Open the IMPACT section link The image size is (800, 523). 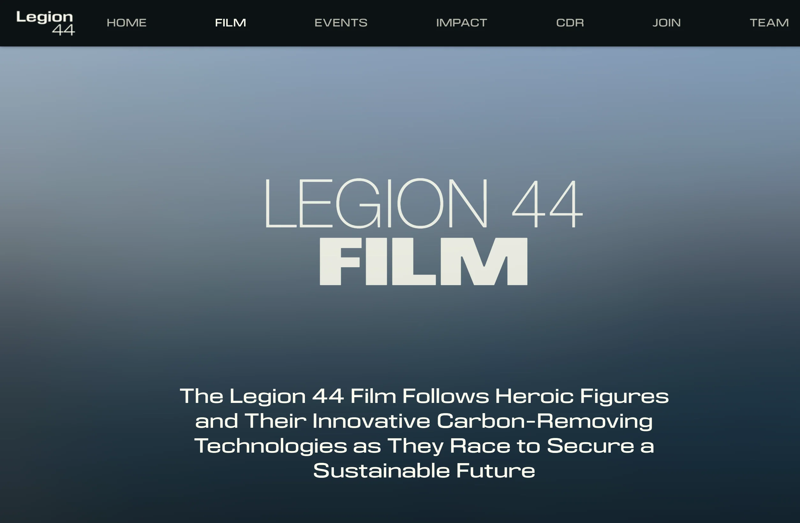(x=462, y=23)
